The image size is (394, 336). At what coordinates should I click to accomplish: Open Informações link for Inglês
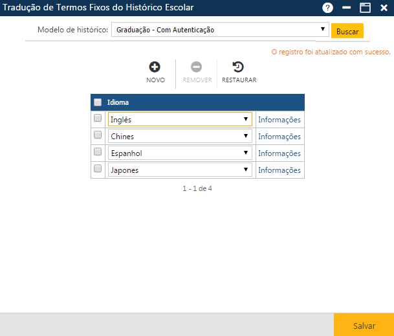pyautogui.click(x=279, y=120)
